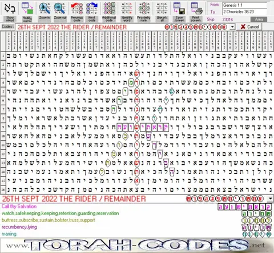Click the Save screen floppy icon
The image size is (274, 253).
coord(179,9)
